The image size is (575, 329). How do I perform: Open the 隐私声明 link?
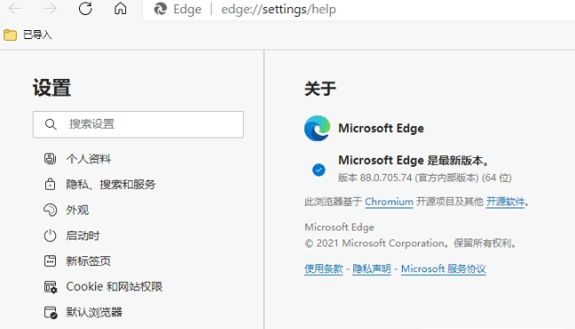pyautogui.click(x=372, y=269)
